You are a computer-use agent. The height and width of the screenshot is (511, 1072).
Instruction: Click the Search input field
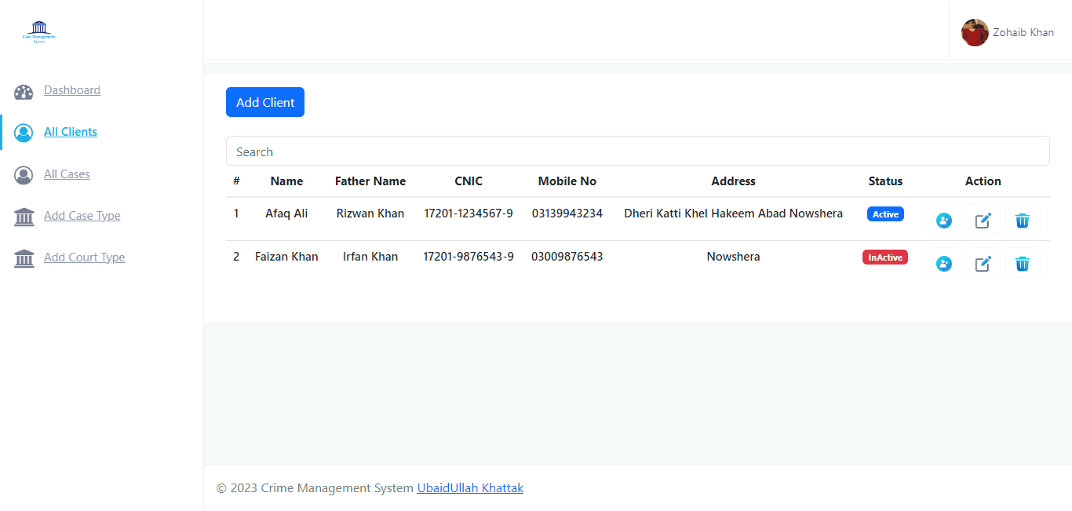pyautogui.click(x=637, y=151)
